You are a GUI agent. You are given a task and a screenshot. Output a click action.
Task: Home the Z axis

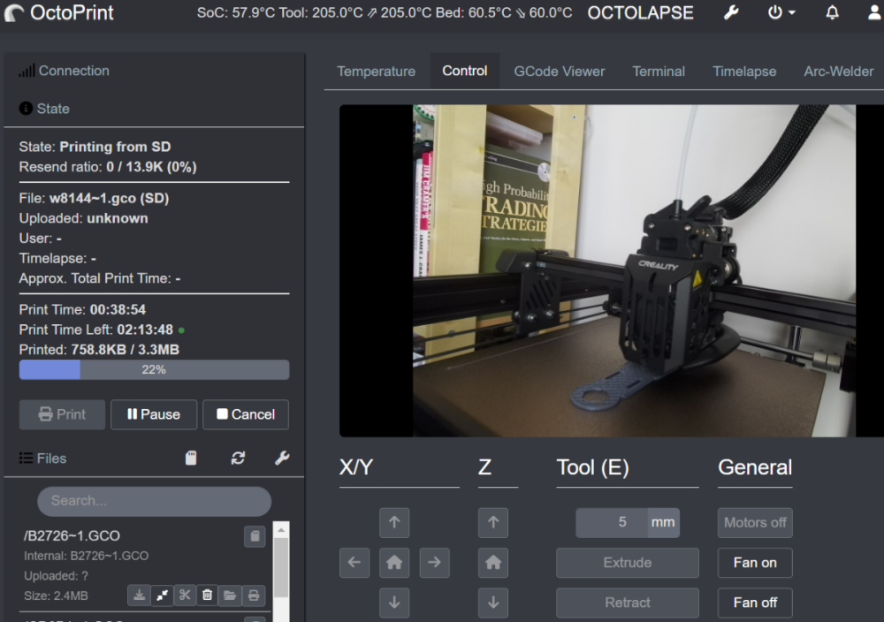(493, 563)
